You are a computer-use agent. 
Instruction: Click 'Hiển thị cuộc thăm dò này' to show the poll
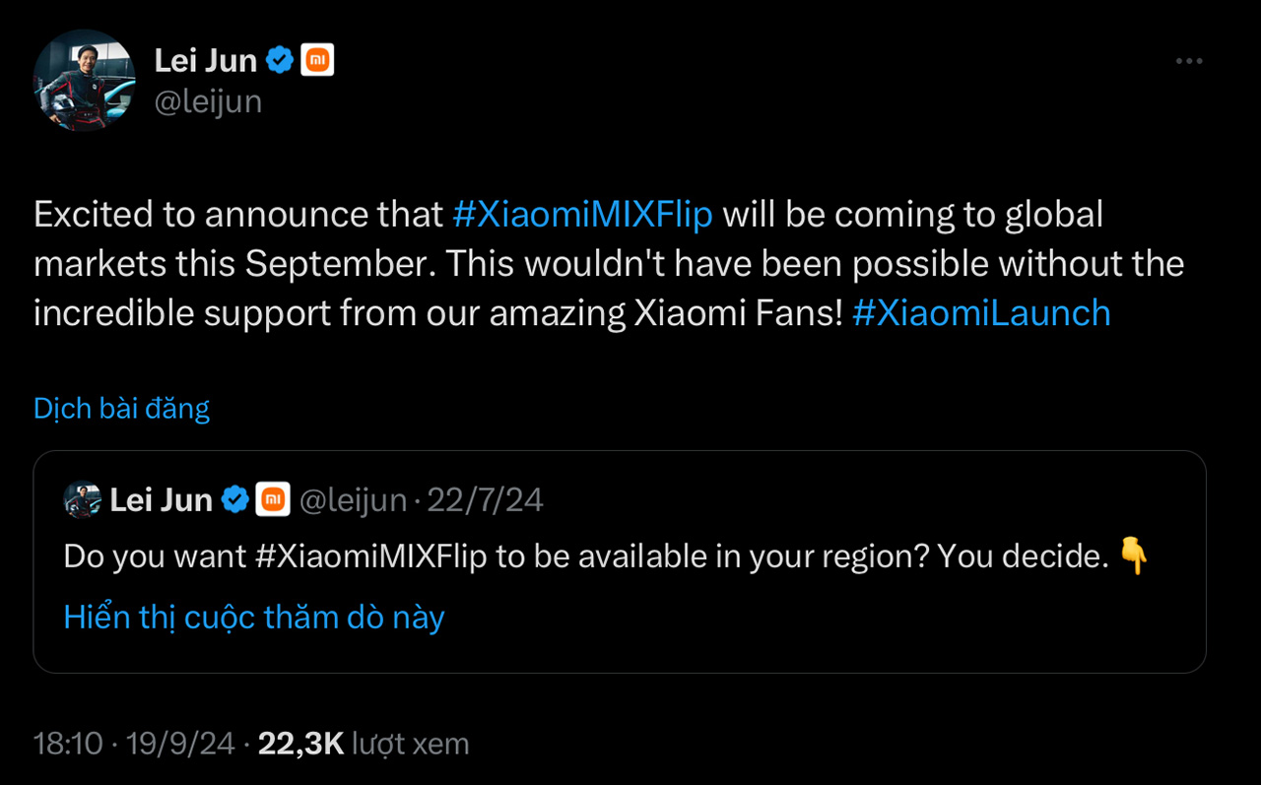tap(255, 617)
